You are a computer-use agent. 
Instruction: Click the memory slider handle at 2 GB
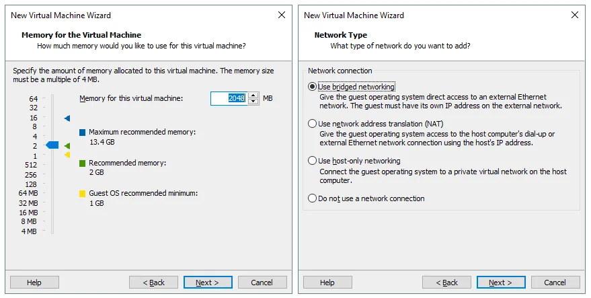(52, 145)
